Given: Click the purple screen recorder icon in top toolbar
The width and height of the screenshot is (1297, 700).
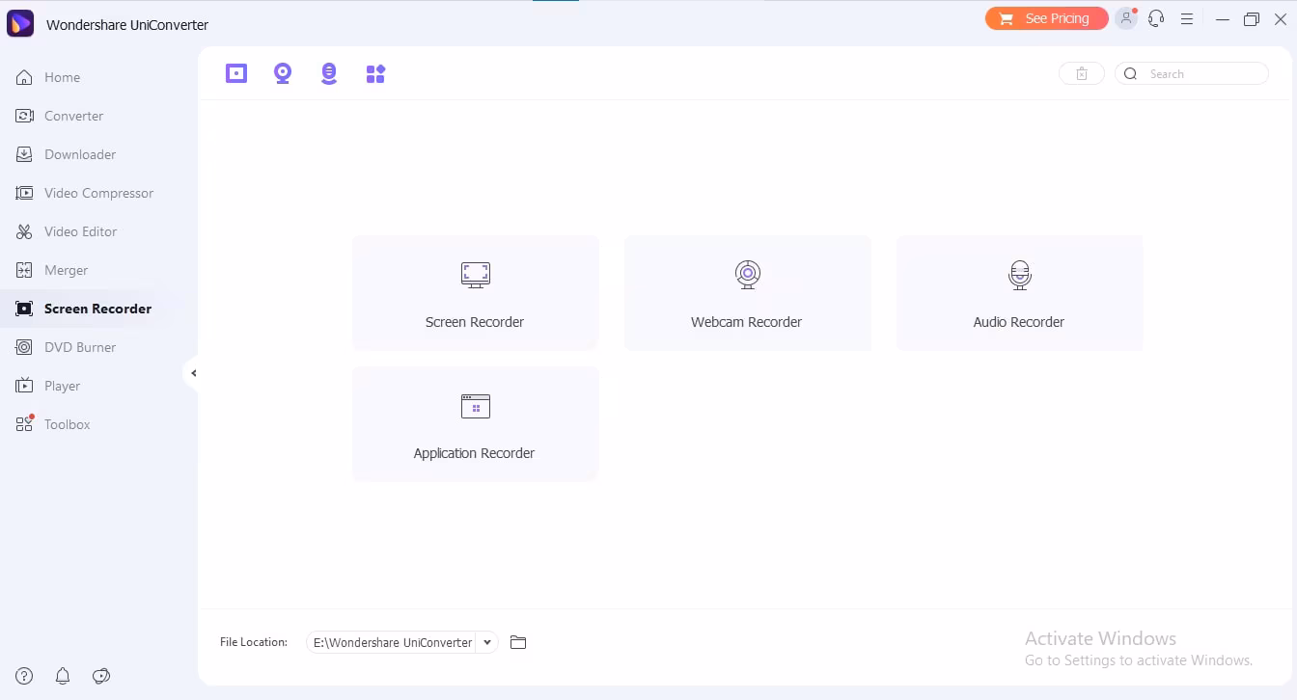Looking at the screenshot, I should pos(236,73).
